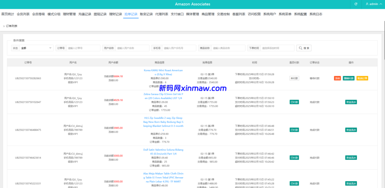The height and width of the screenshot is (188, 385).
Task: Open the 系统日志 menu tab
Action: [x=316, y=14]
